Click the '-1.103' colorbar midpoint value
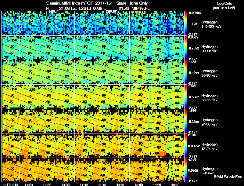 pos(193,24)
